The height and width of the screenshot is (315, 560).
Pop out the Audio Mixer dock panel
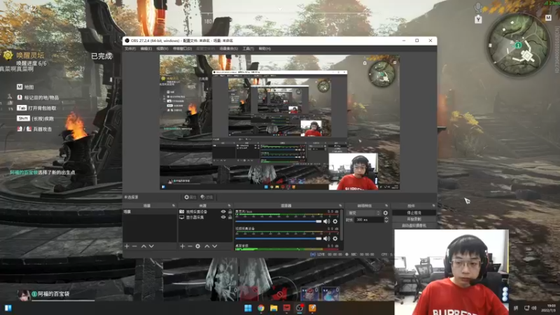(x=340, y=206)
